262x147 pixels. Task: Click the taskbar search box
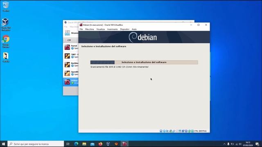[x=36, y=144]
